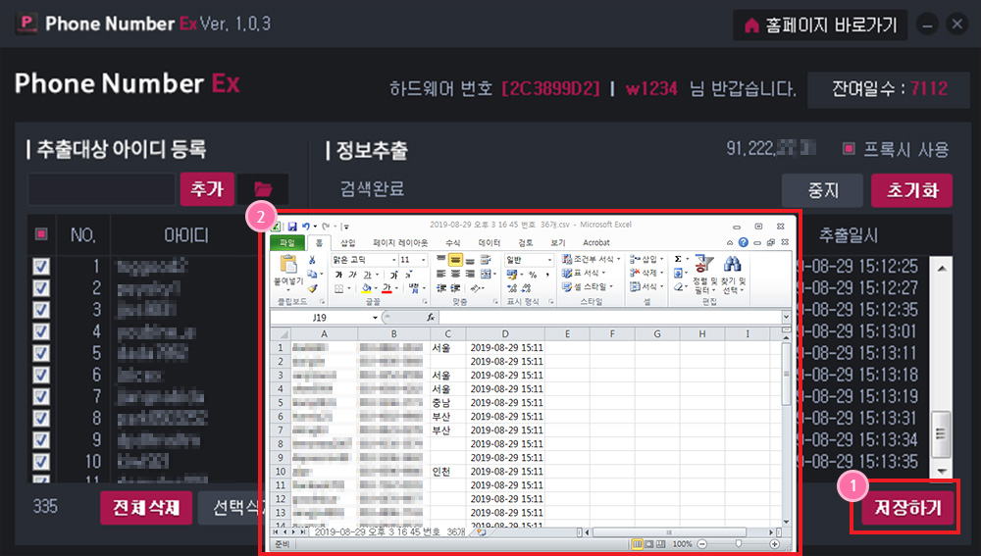Click the 초기화 button
This screenshot has height=556, width=981.
pyautogui.click(x=911, y=190)
